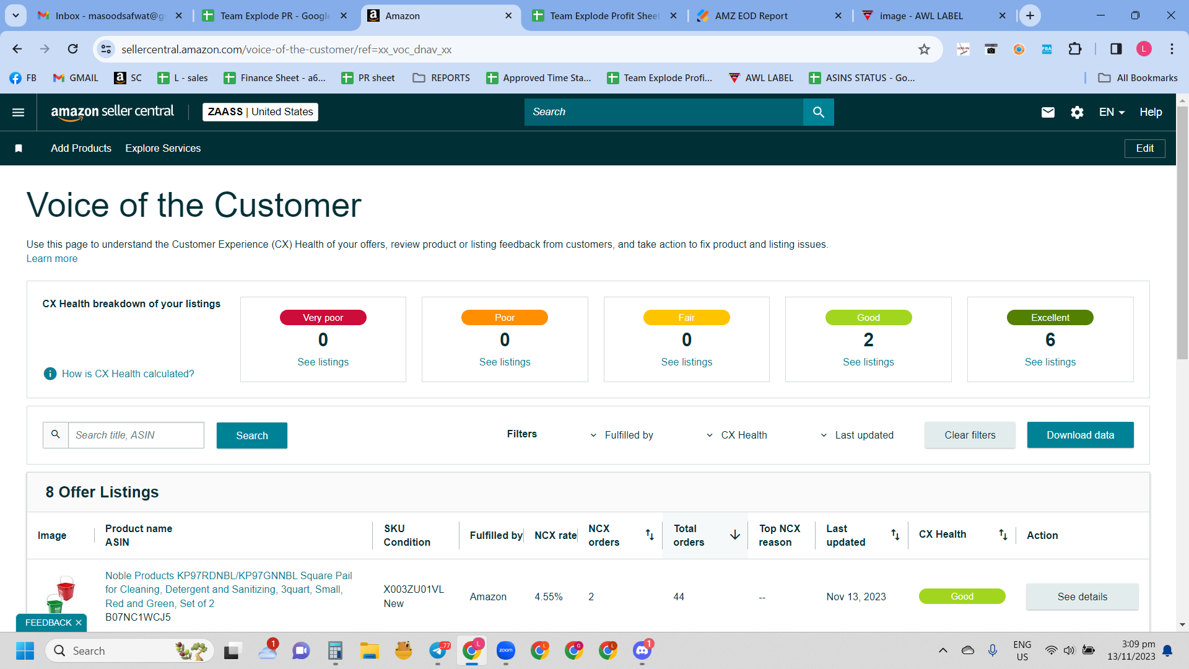The height and width of the screenshot is (669, 1189).
Task: Open Add Products menu item
Action: (81, 149)
